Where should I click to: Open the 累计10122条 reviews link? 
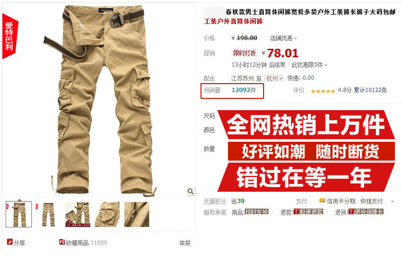(370, 90)
